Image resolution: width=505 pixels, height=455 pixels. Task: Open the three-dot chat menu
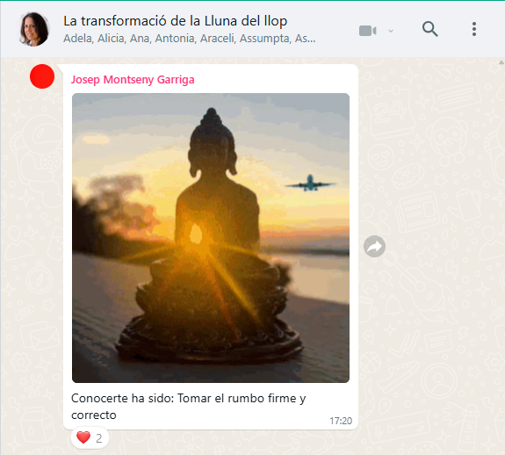[474, 29]
